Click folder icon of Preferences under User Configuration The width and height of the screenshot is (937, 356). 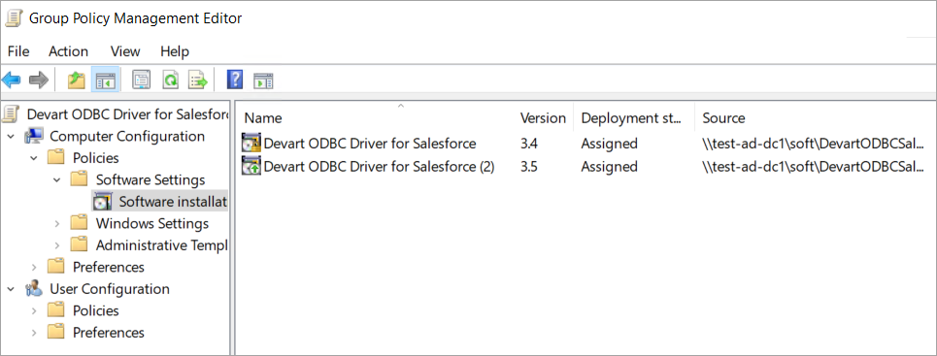(56, 332)
